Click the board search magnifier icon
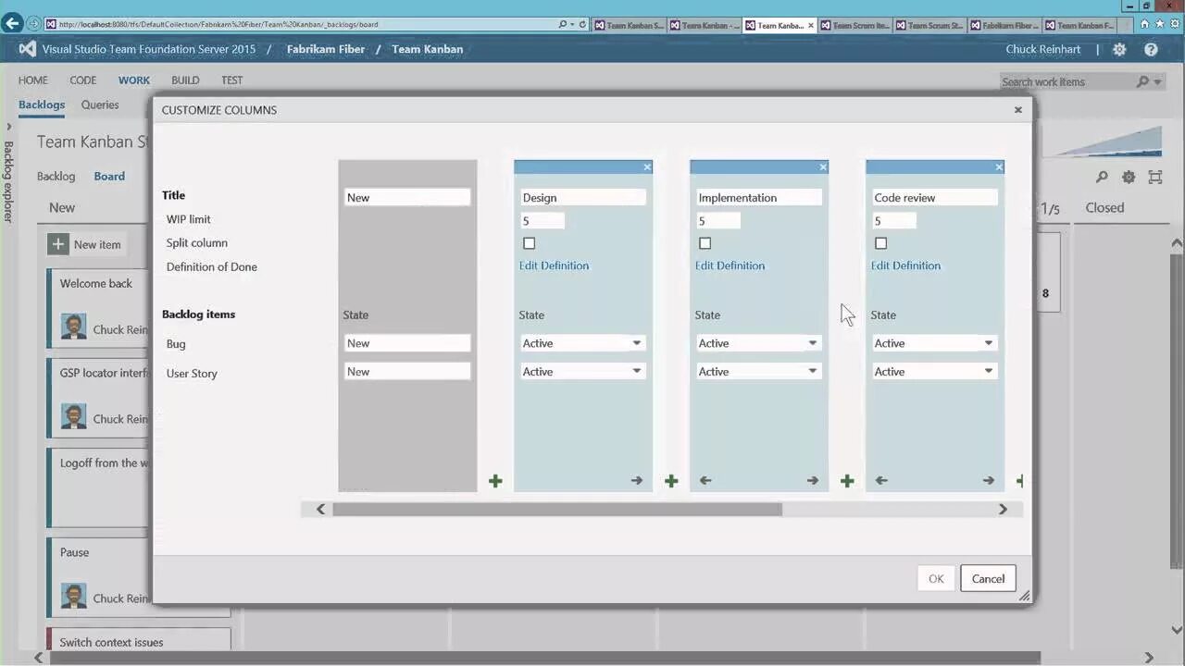1185x666 pixels. pyautogui.click(x=1102, y=177)
